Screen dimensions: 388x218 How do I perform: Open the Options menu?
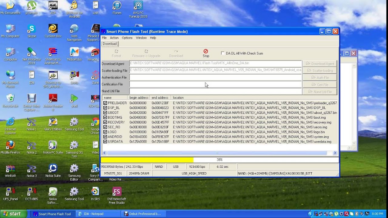coord(127,38)
